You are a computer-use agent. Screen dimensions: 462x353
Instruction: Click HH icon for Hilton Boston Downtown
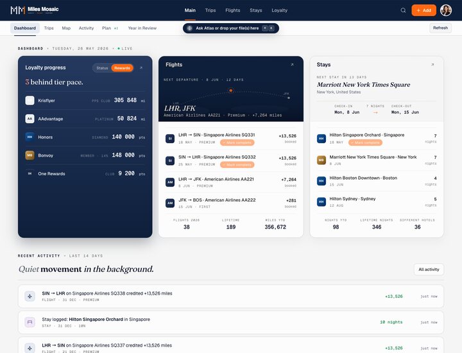321,181
